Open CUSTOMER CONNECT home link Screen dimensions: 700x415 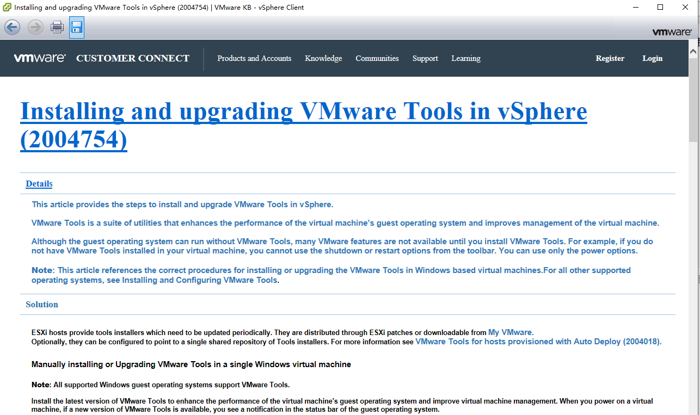coord(133,58)
